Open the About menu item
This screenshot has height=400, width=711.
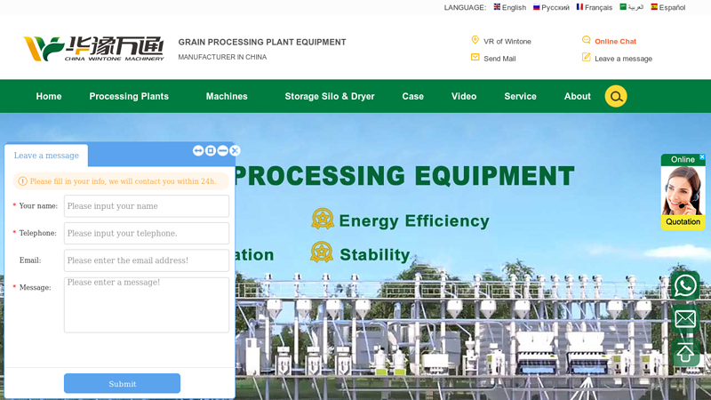[577, 96]
